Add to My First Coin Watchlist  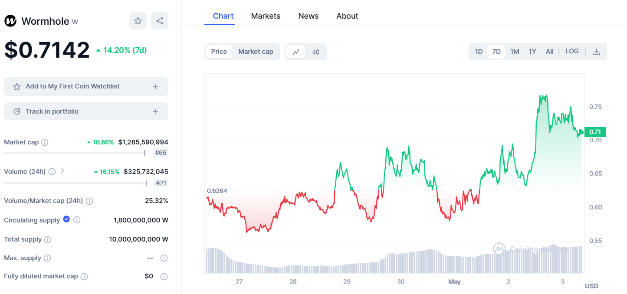(86, 86)
